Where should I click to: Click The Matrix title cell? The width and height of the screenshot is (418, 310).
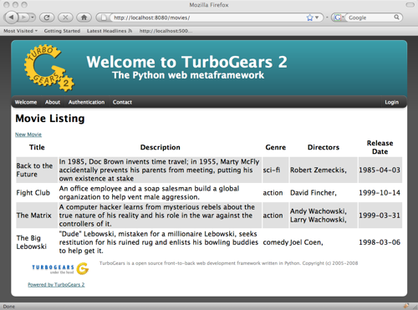click(37, 216)
